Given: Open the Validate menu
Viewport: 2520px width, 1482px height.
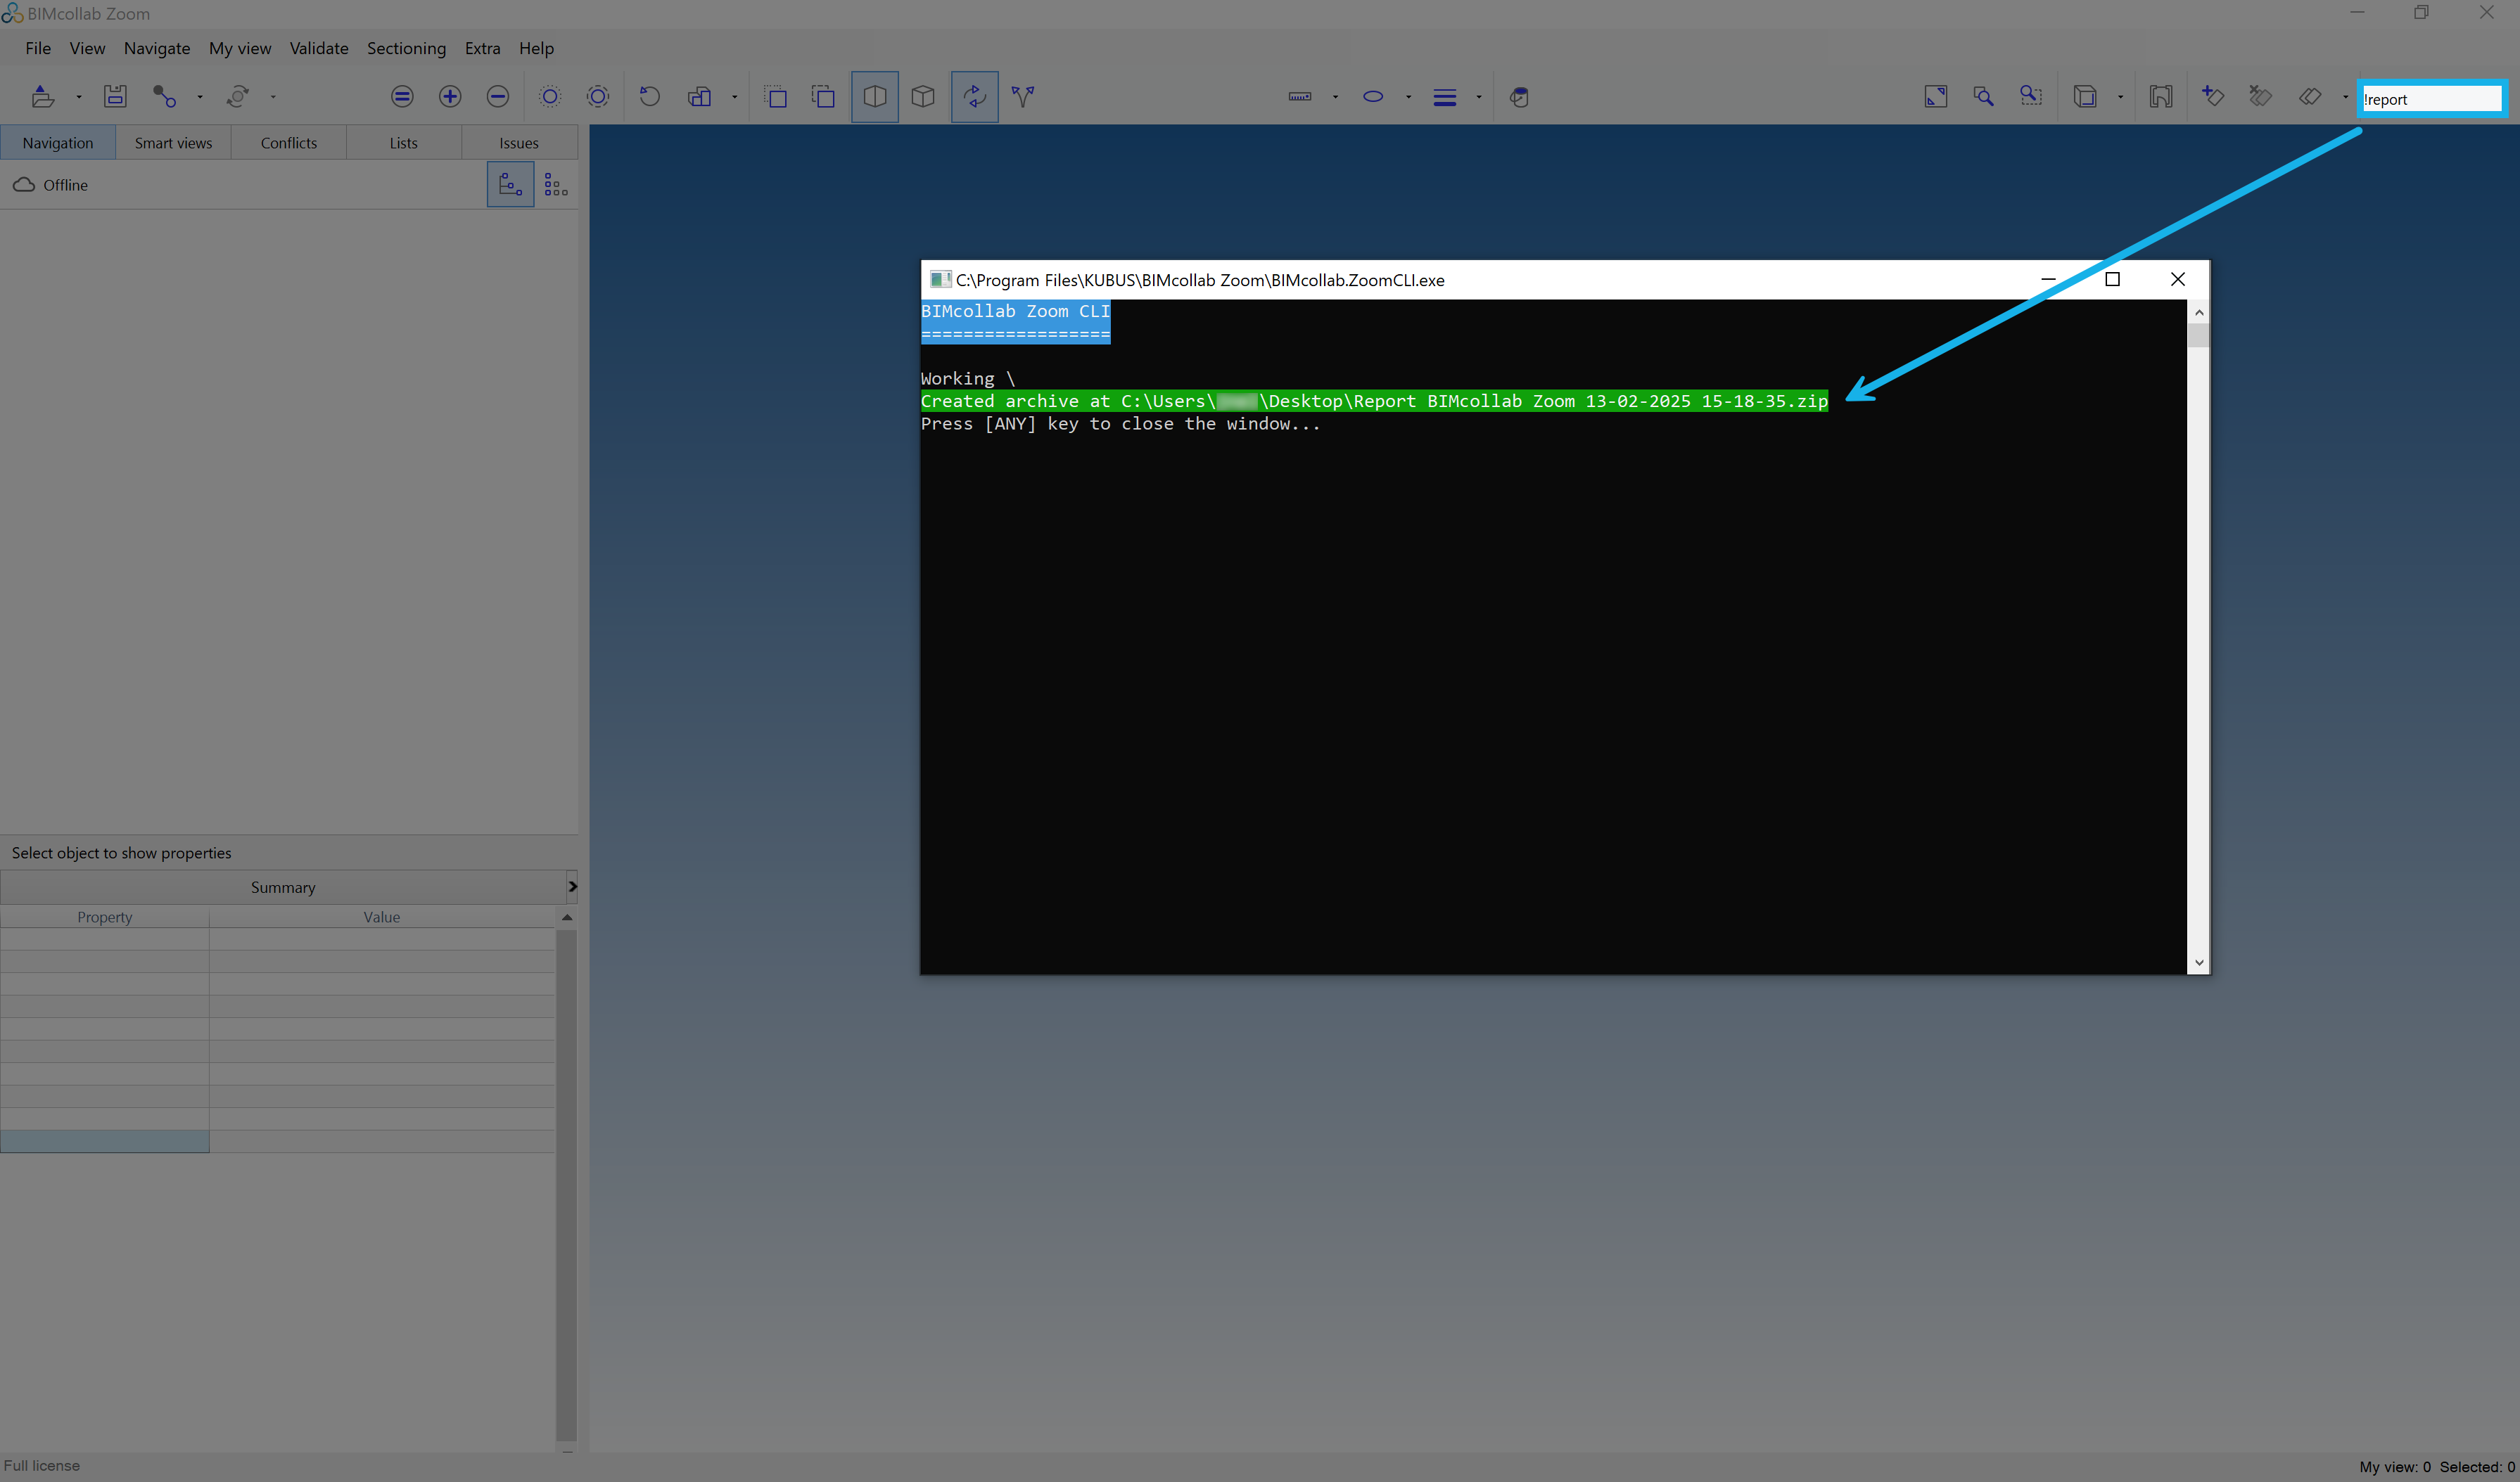Looking at the screenshot, I should 319,48.
